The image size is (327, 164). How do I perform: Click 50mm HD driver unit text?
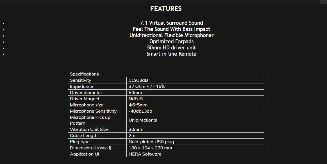(171, 47)
